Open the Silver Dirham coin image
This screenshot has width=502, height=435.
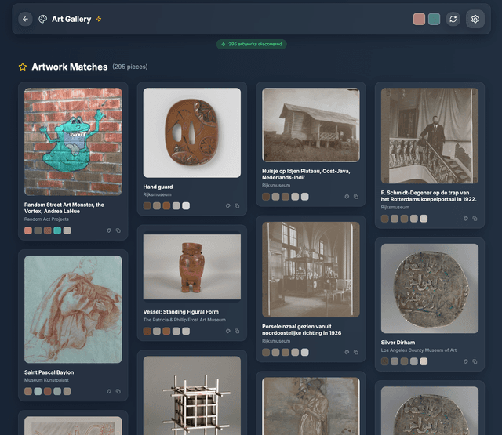coord(430,288)
